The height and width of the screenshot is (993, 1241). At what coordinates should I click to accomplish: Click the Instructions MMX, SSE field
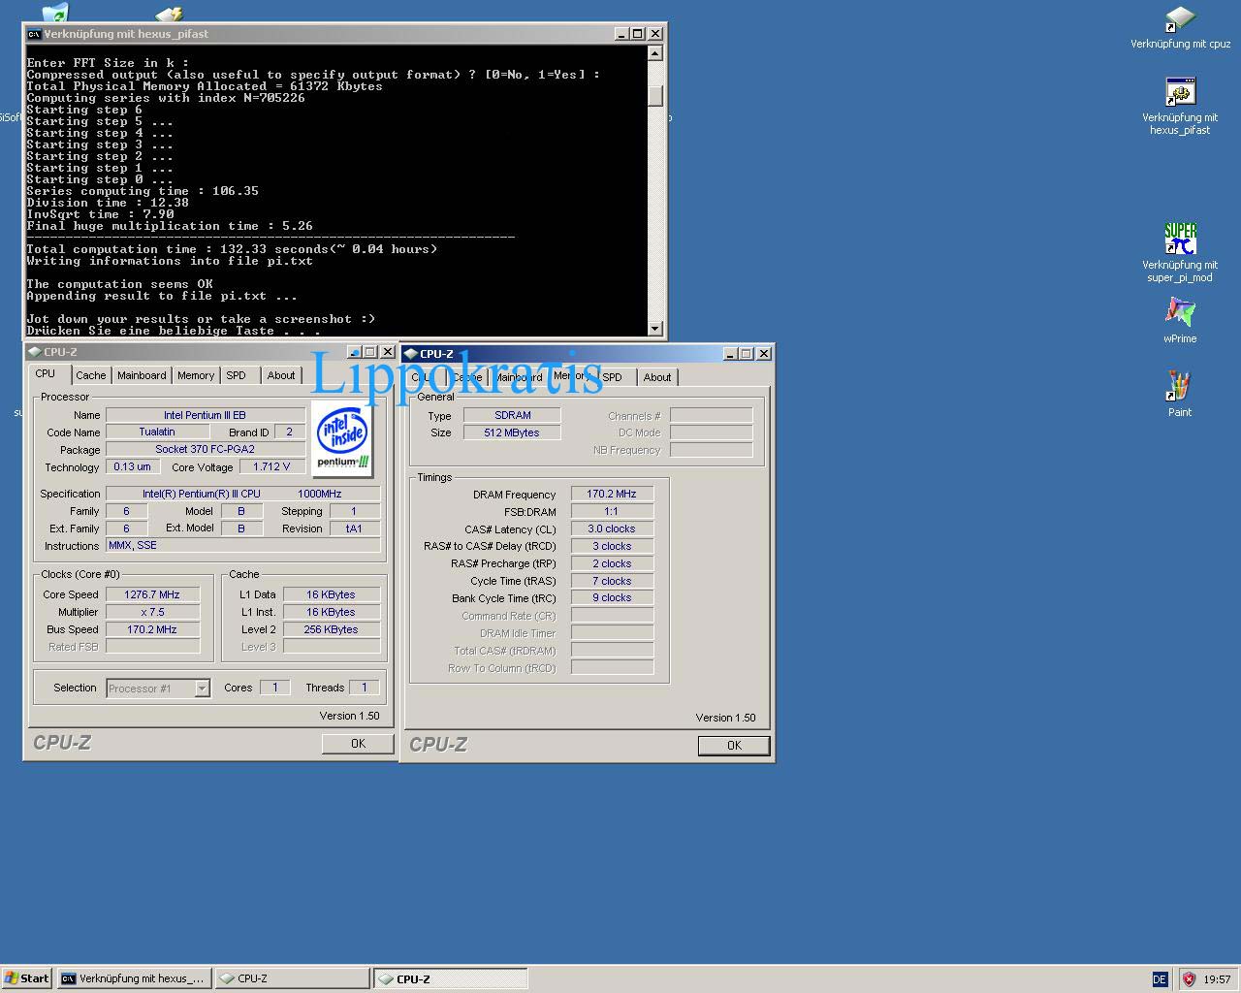(243, 545)
